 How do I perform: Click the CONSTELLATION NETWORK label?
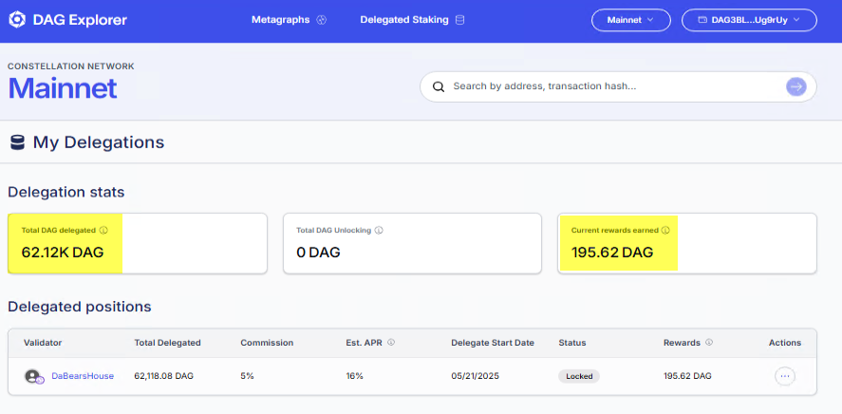pyautogui.click(x=71, y=66)
